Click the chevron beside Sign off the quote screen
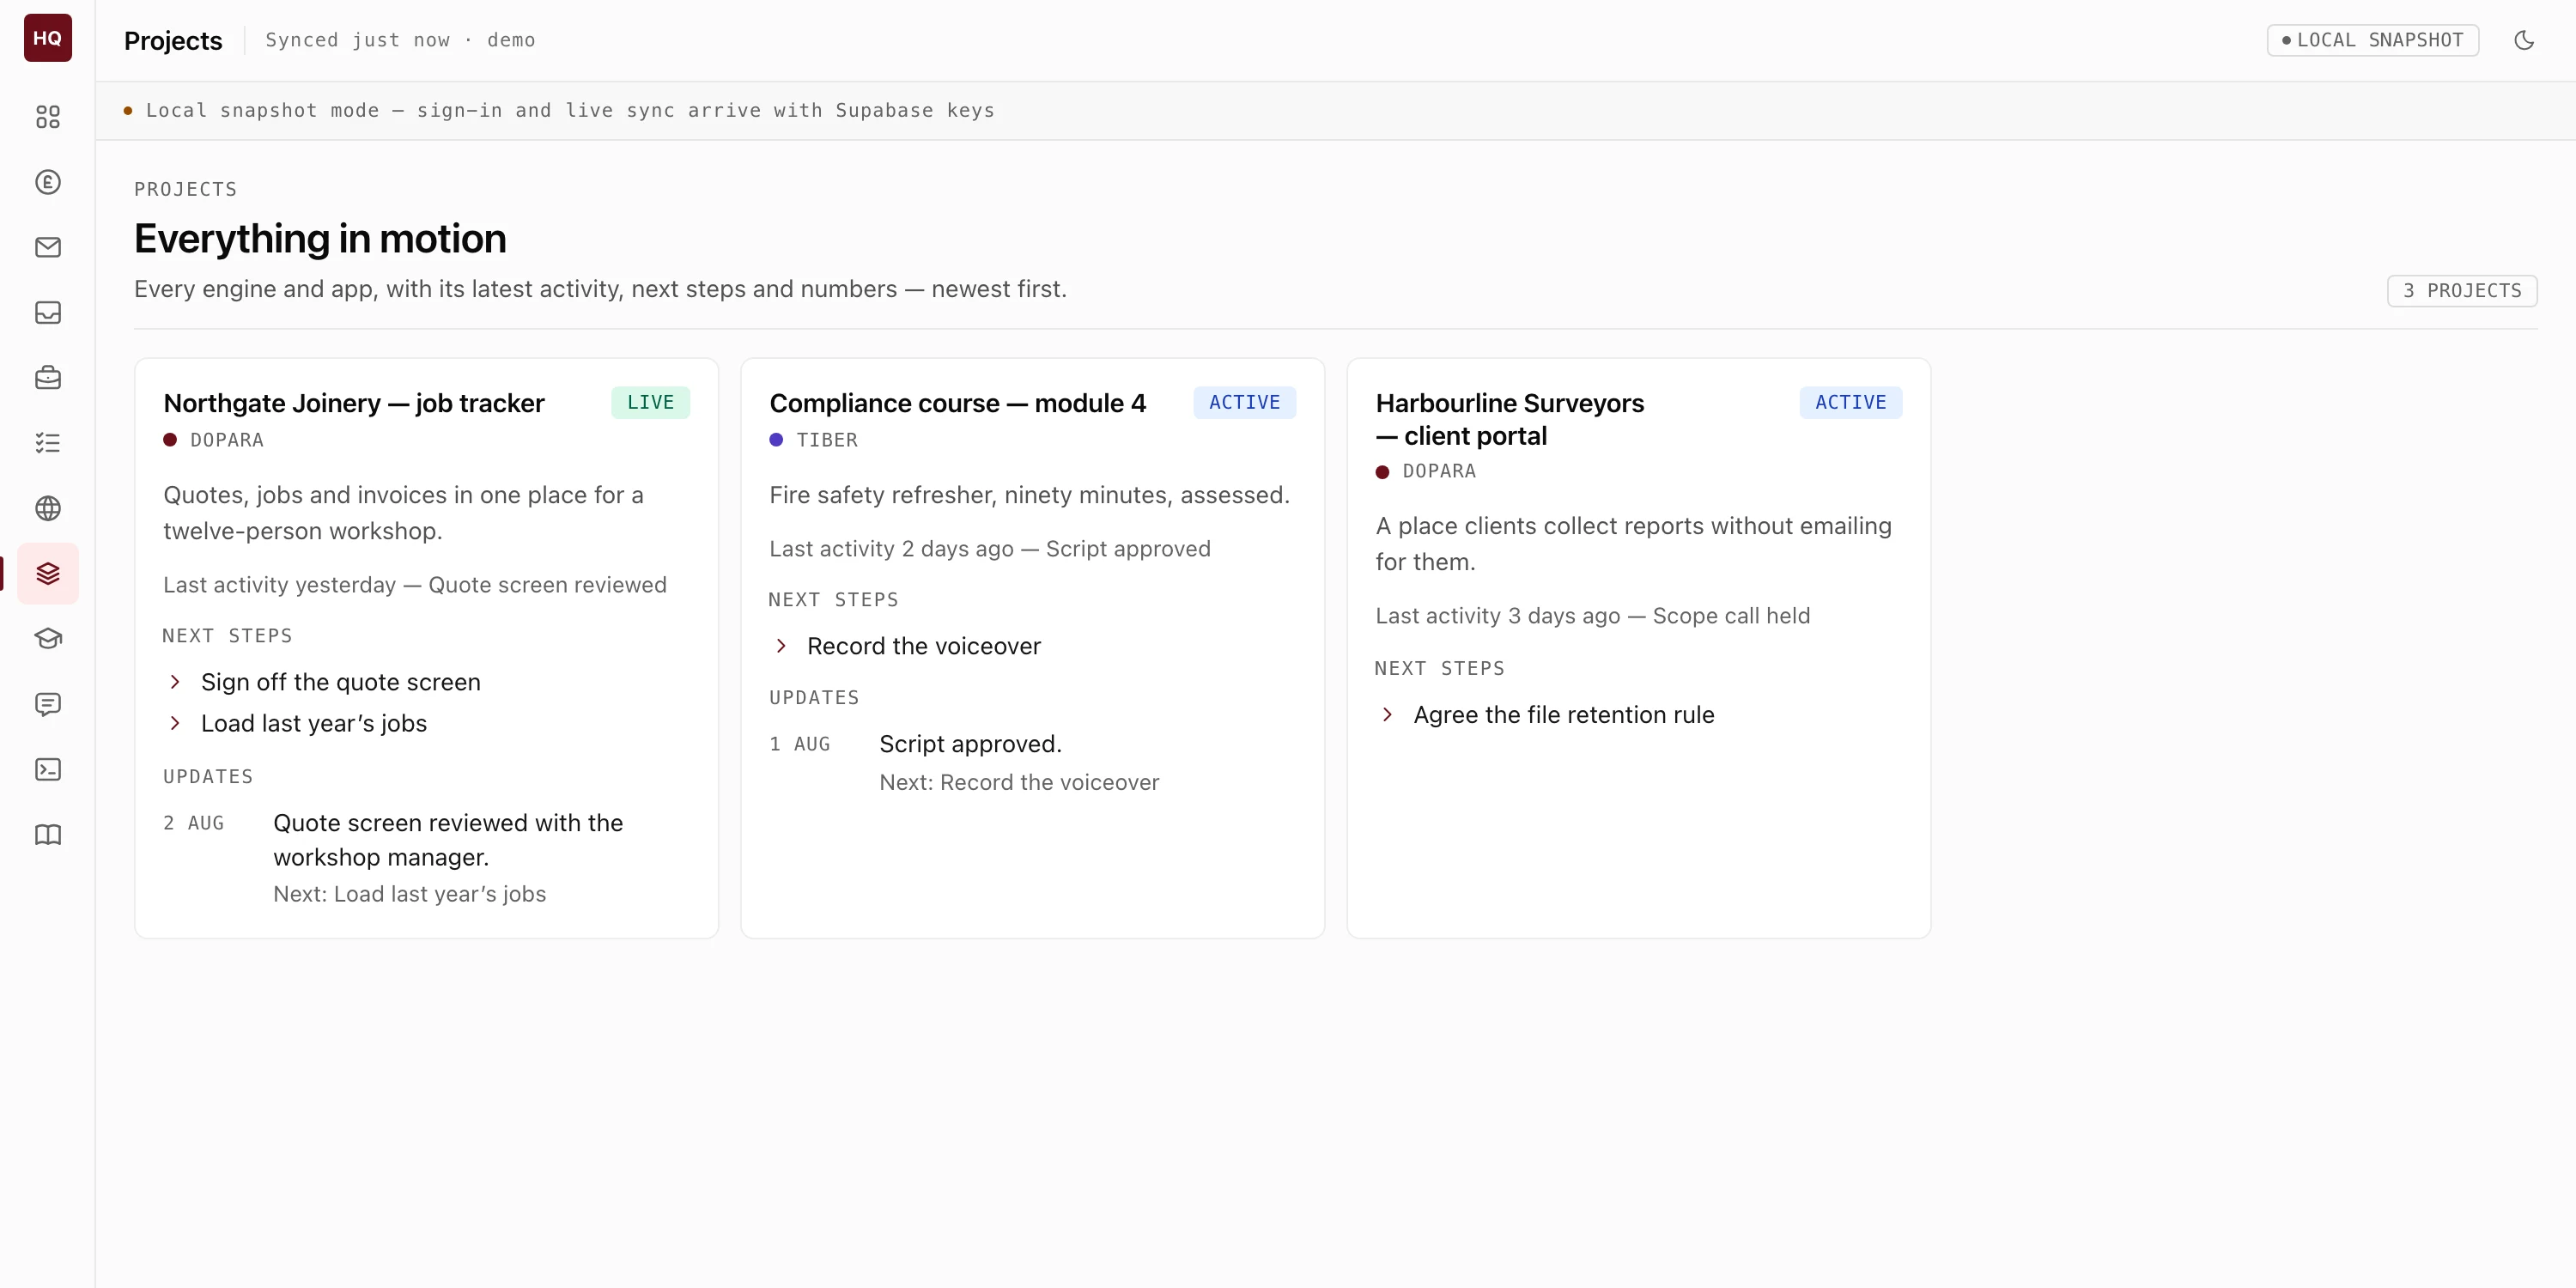Image resolution: width=2576 pixels, height=1288 pixels. click(175, 682)
